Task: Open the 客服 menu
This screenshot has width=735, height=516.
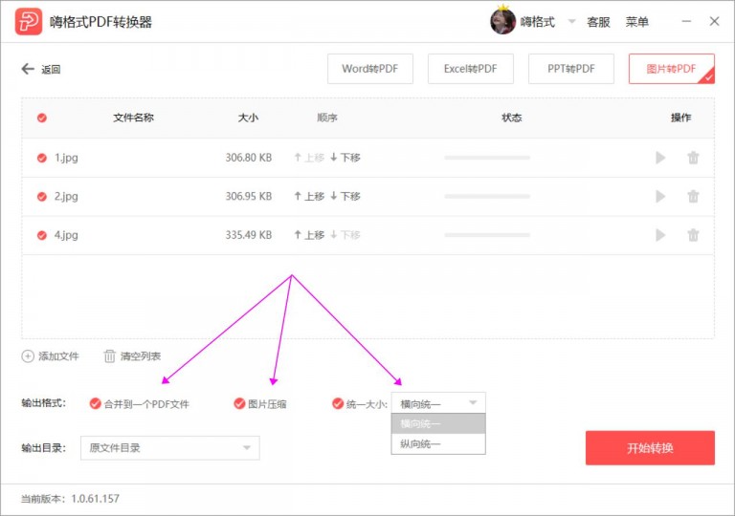Action: pyautogui.click(x=598, y=22)
